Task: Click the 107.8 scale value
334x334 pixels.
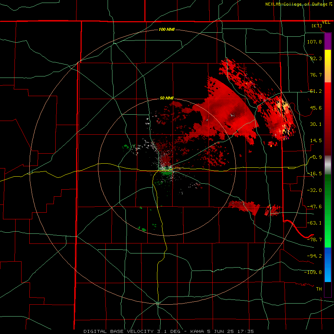Action: coord(314,42)
